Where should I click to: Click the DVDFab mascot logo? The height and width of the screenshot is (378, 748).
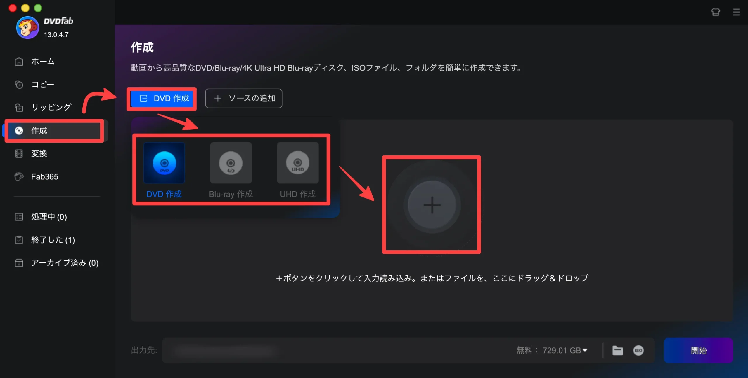coord(27,28)
